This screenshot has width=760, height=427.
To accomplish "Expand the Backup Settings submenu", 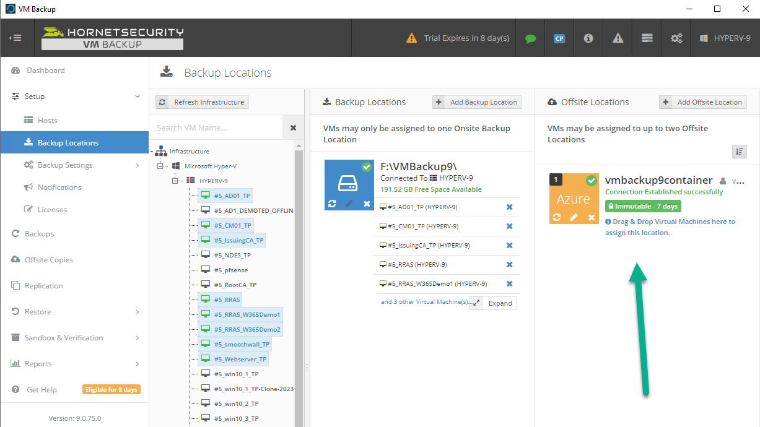I will [x=138, y=165].
